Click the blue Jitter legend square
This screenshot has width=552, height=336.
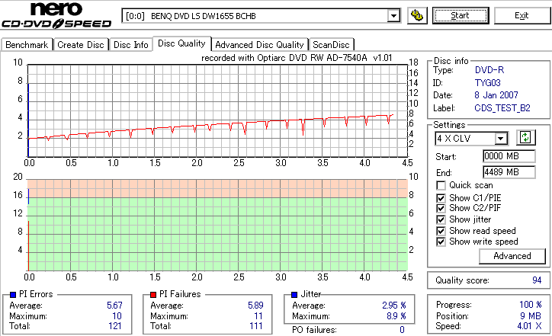294,295
